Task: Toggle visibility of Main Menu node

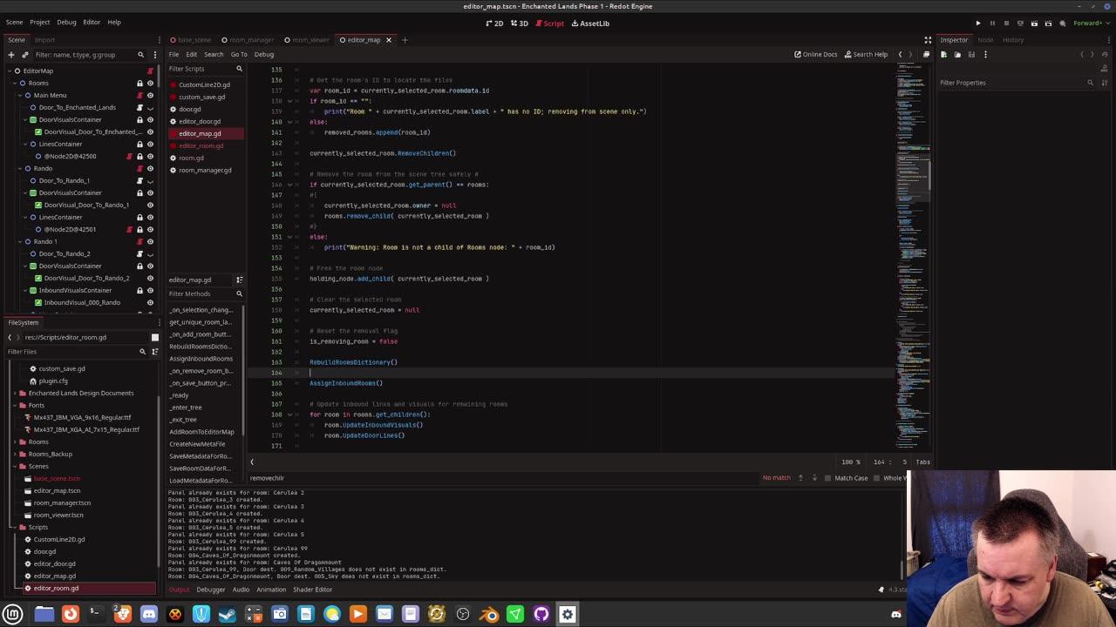Action: click(x=150, y=95)
